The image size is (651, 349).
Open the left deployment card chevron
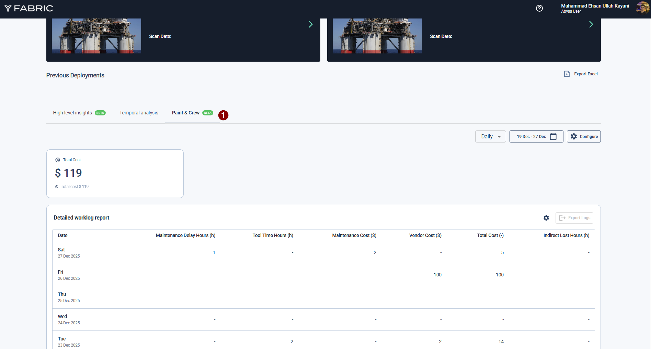[310, 24]
